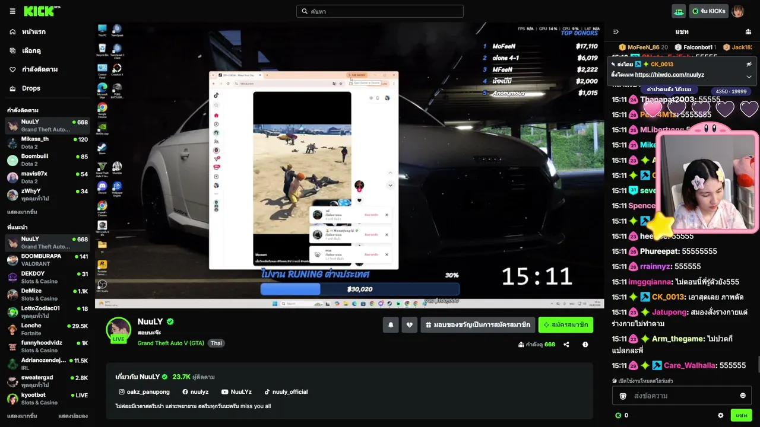Screen dimensions: 760x427
Task: Click NuuLY's live avatar below the video
Action: coord(118,330)
